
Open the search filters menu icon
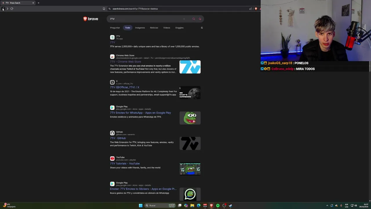click(x=202, y=28)
